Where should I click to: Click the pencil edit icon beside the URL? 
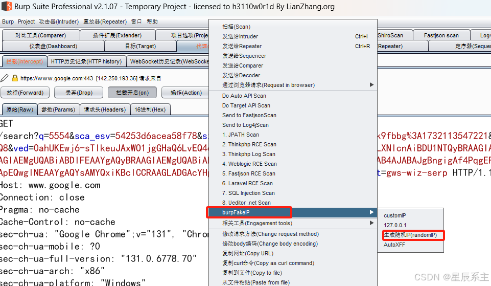point(5,78)
